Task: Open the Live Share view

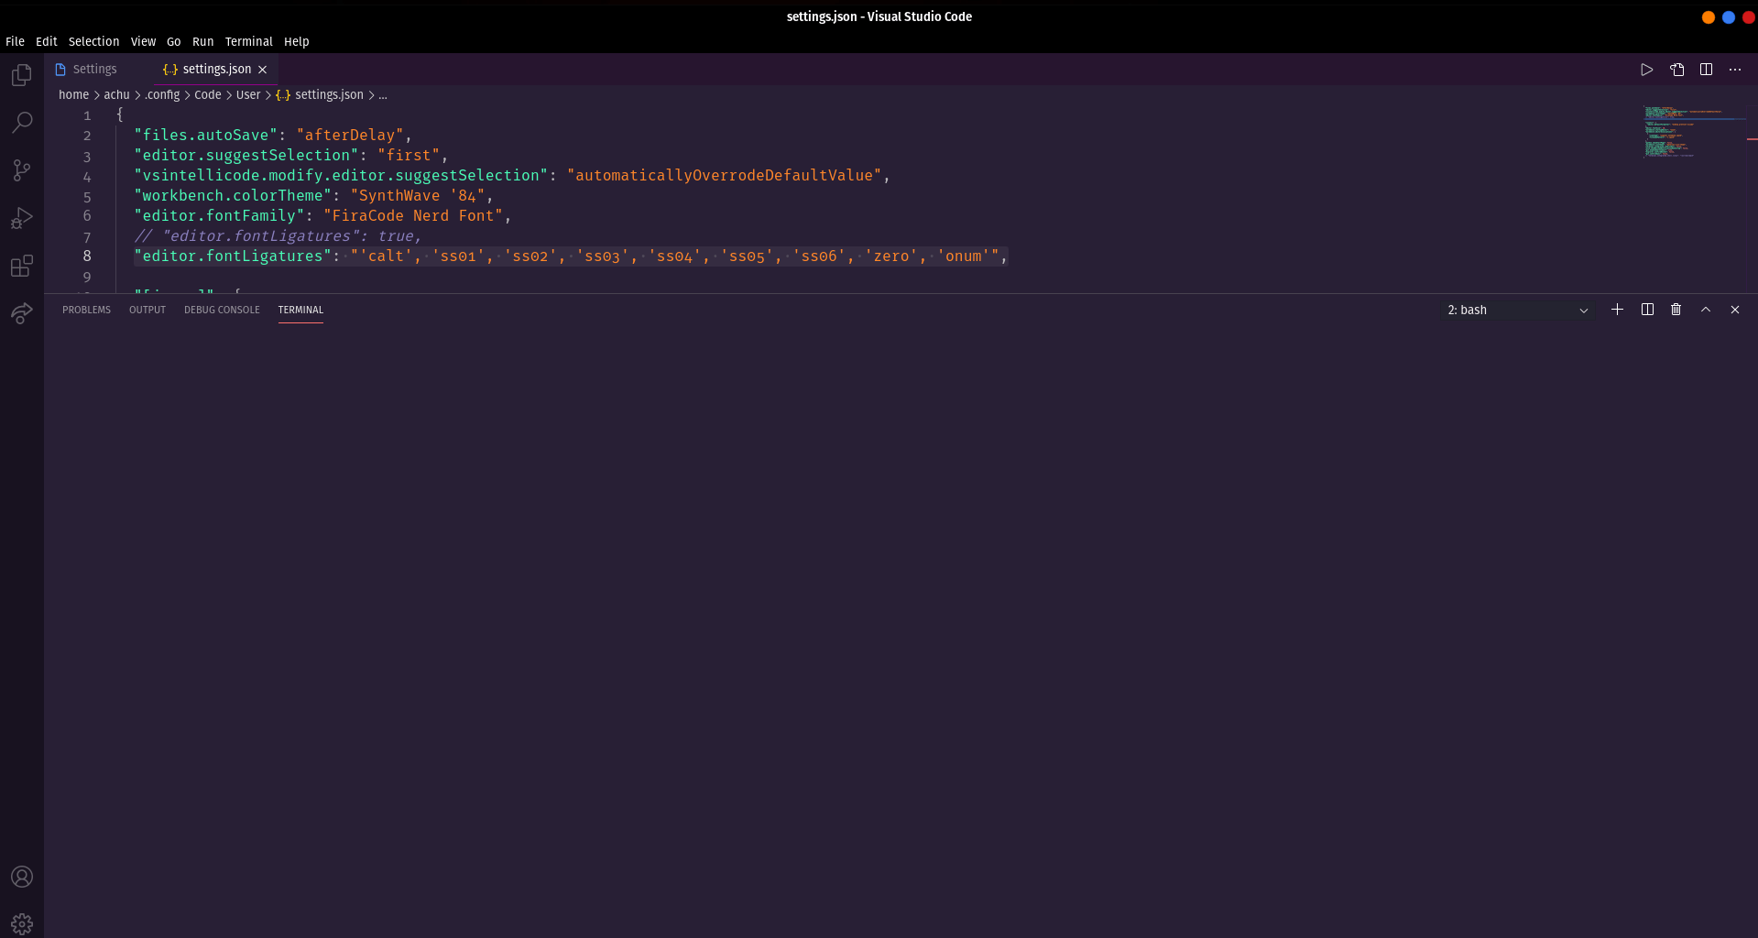Action: click(x=22, y=313)
